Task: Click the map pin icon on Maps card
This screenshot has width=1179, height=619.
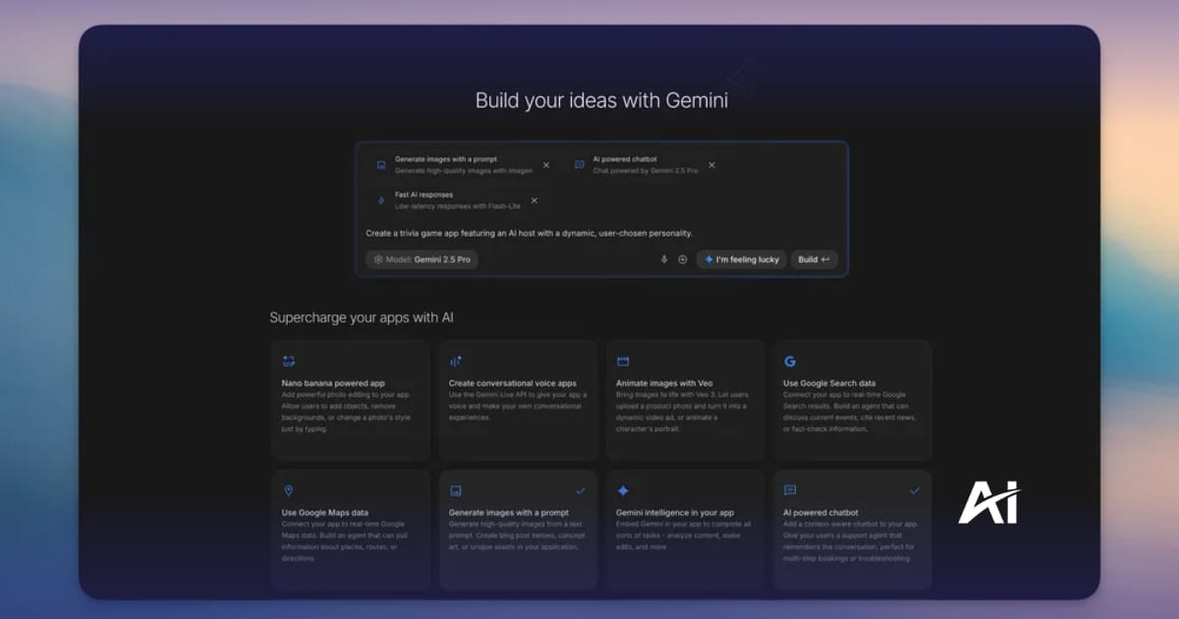Action: coord(288,490)
